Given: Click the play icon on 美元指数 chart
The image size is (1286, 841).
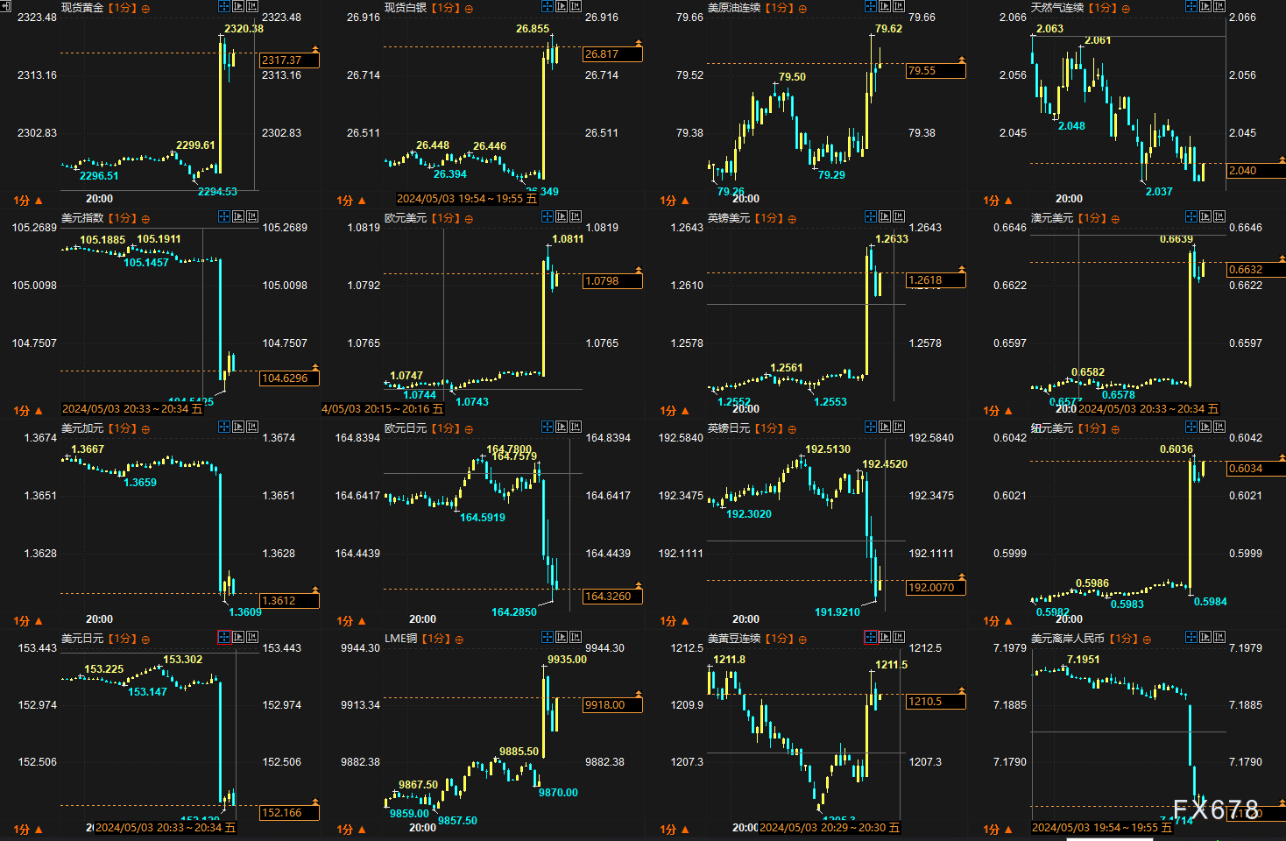Looking at the screenshot, I should (x=238, y=216).
